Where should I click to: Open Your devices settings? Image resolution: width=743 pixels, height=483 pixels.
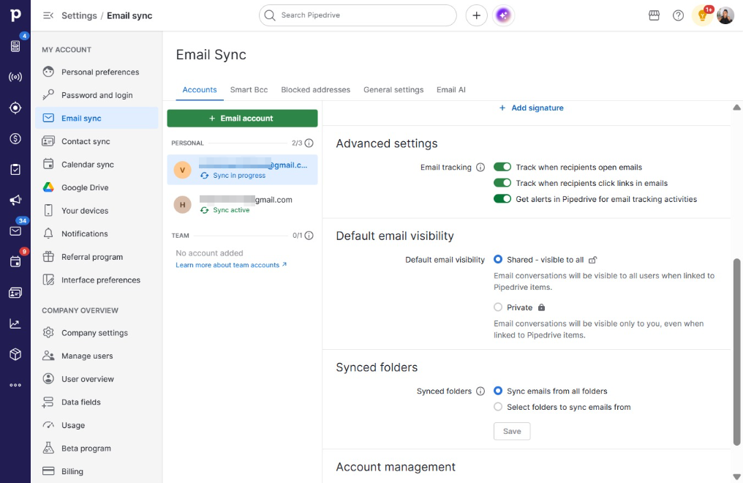click(x=97, y=211)
